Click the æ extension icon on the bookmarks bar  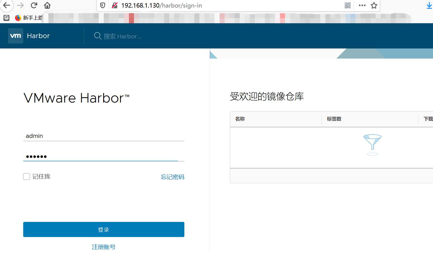(6, 17)
